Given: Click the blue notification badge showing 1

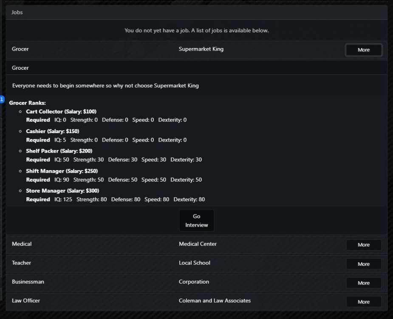Looking at the screenshot, I should pos(2,100).
